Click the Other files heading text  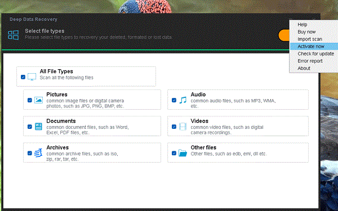[203, 147]
